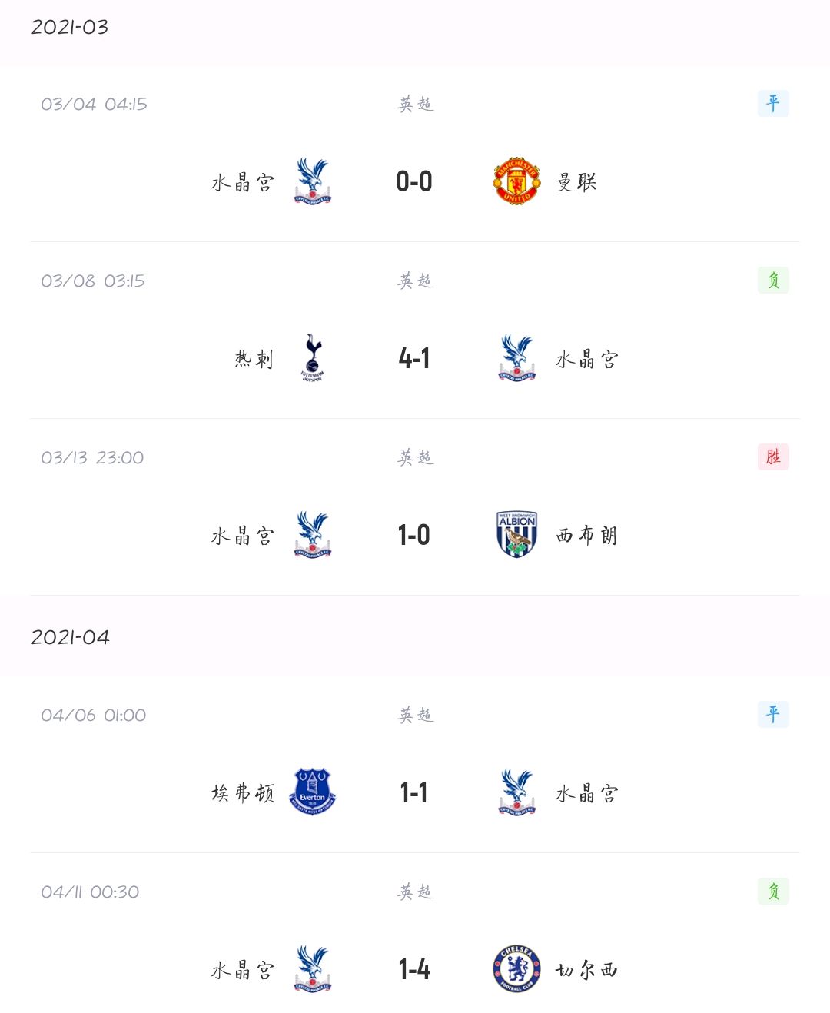Select the red 胜 result tag

point(773,457)
